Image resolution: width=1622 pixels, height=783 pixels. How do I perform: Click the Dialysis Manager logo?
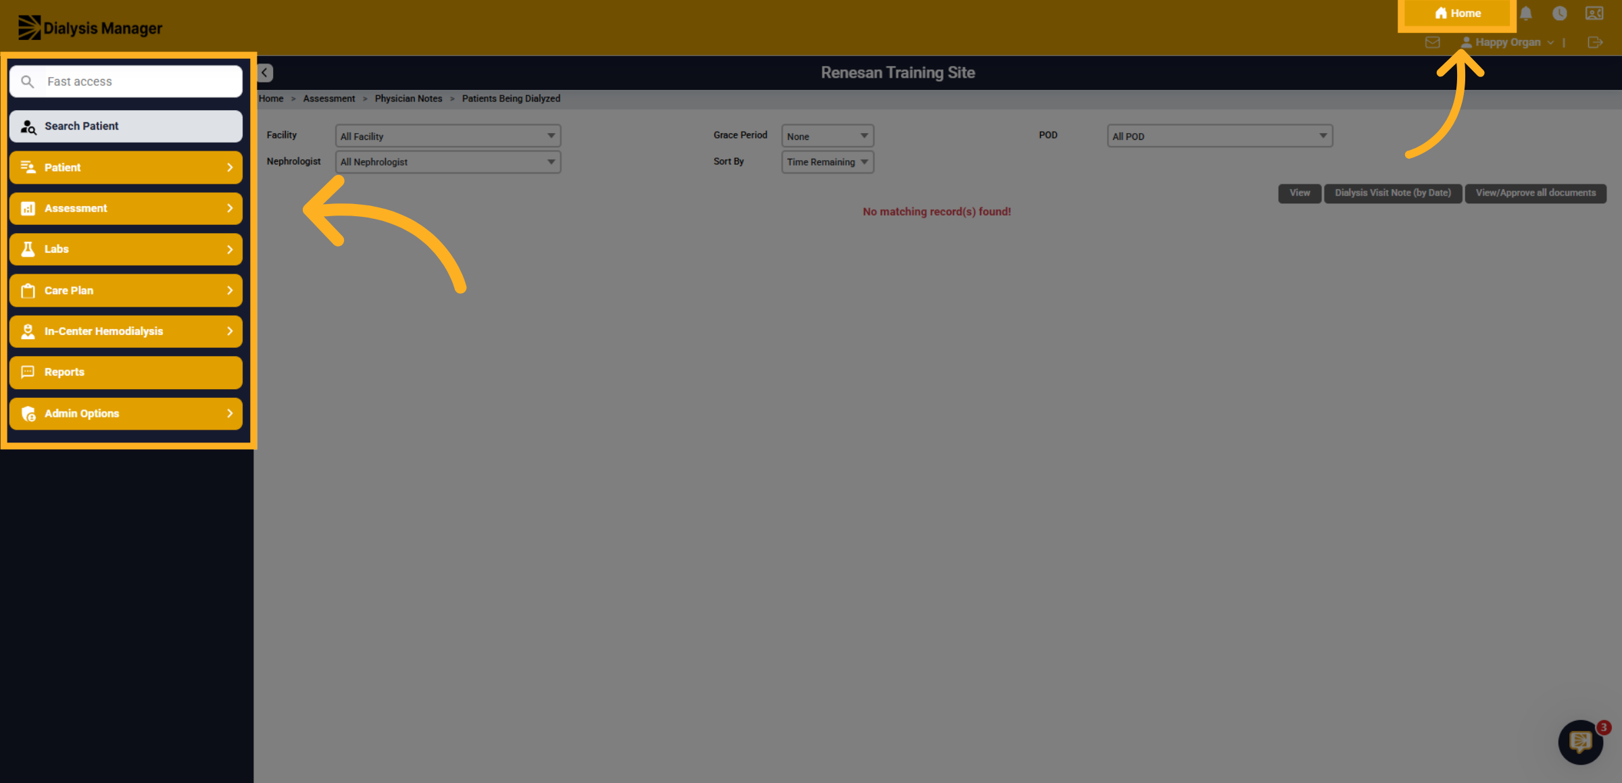pos(90,28)
